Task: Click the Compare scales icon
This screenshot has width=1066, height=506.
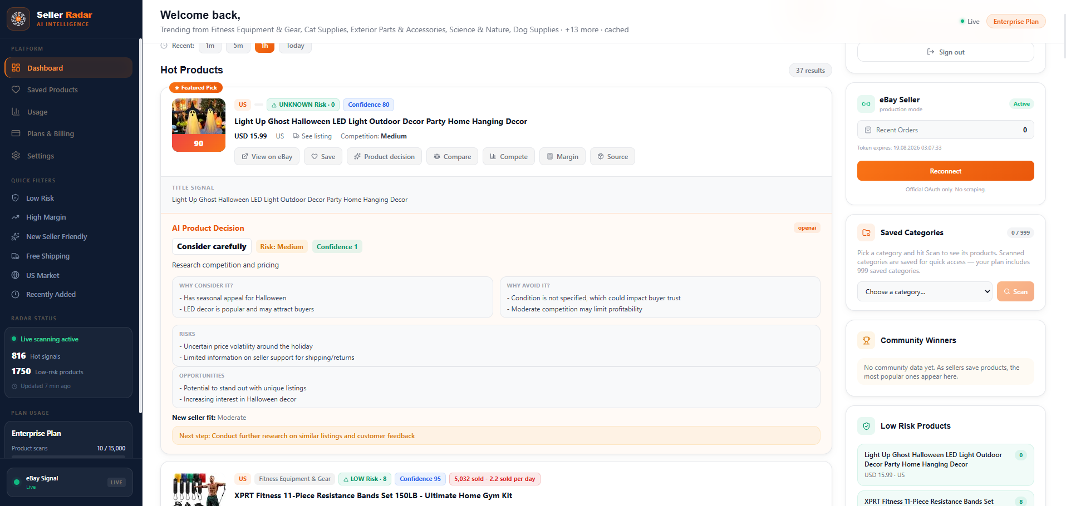Action: point(437,157)
